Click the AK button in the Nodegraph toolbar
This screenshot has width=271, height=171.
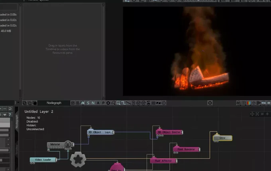coord(83,103)
